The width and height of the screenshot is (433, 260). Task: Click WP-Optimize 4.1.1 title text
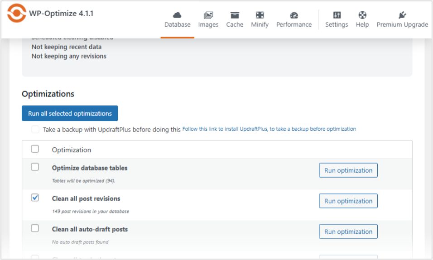(61, 13)
